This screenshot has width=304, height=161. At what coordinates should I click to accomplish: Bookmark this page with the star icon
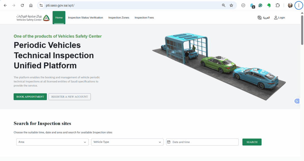(231, 5)
